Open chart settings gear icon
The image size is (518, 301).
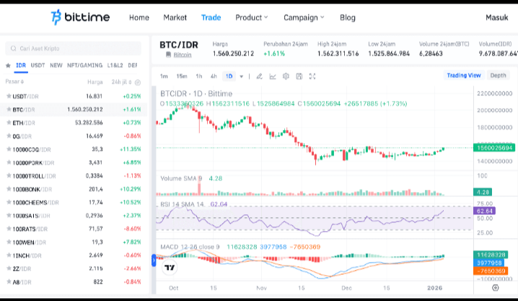pyautogui.click(x=286, y=77)
